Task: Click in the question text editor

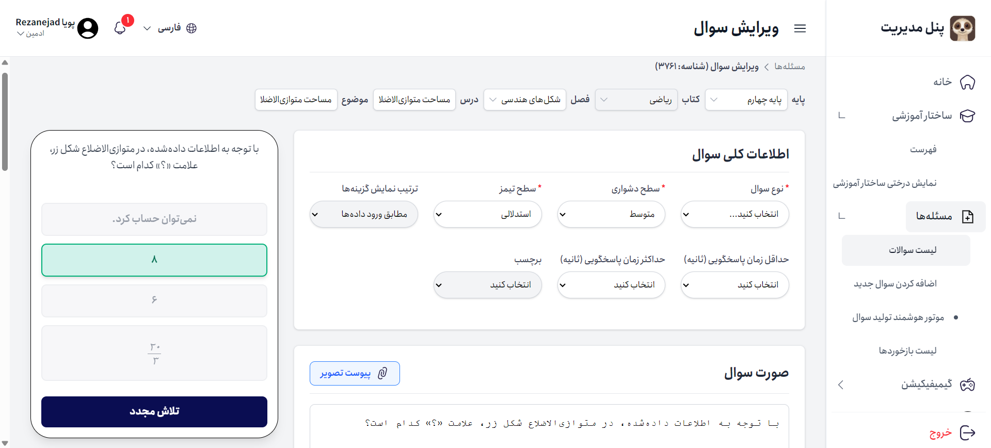Action: tap(549, 426)
